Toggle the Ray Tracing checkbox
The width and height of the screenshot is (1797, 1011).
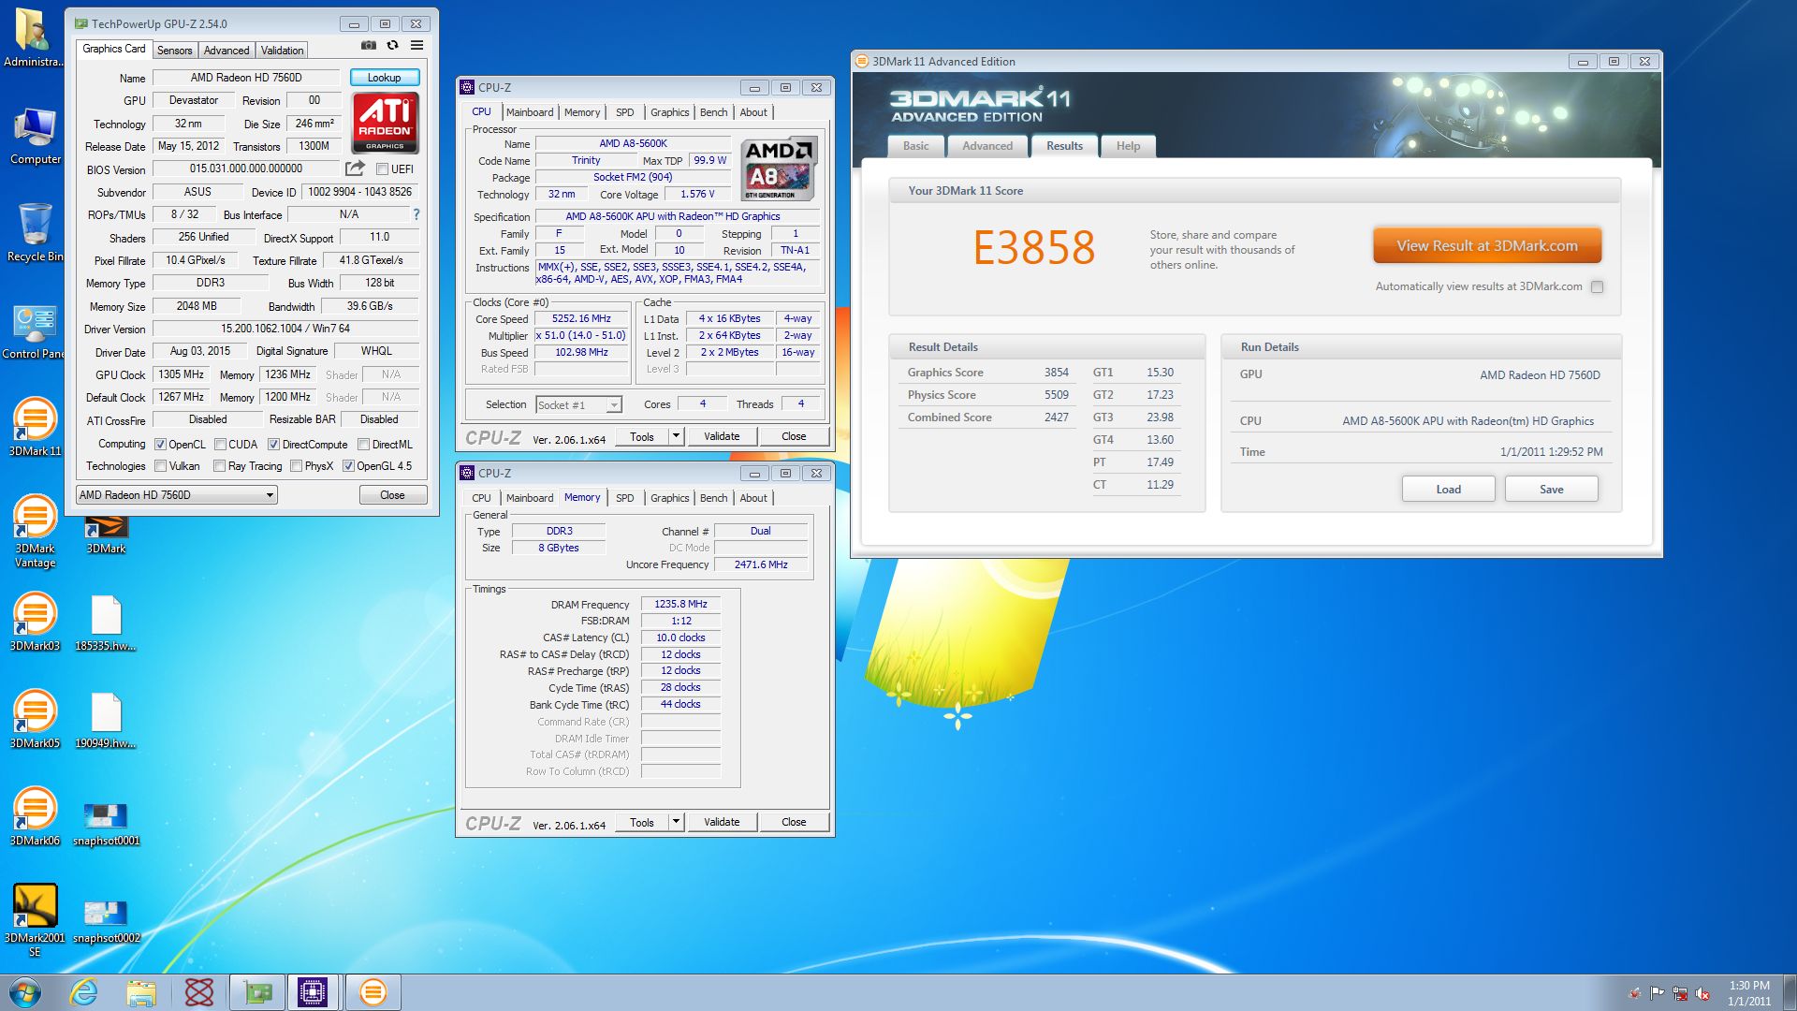click(219, 466)
